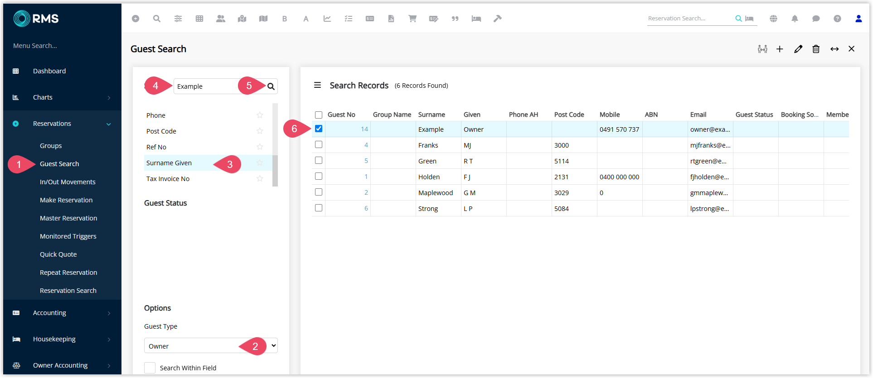Click the folded map icon in toolbar
Viewport: 873px width, 378px height.
[x=263, y=19]
